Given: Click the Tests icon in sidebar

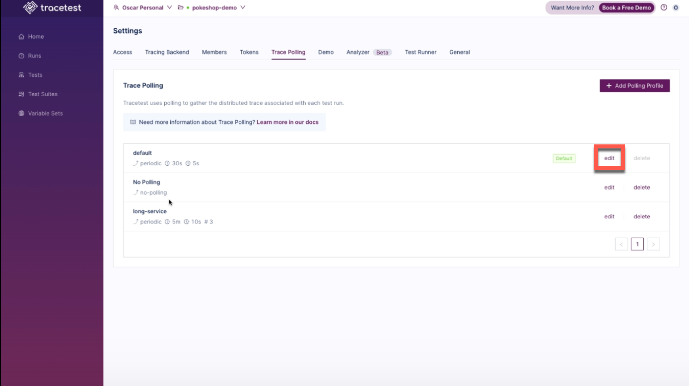Looking at the screenshot, I should coord(21,75).
